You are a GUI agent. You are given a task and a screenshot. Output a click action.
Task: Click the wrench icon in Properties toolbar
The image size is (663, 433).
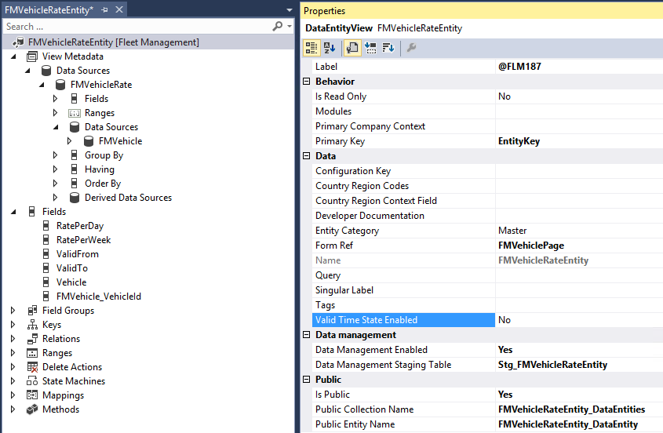tap(411, 48)
